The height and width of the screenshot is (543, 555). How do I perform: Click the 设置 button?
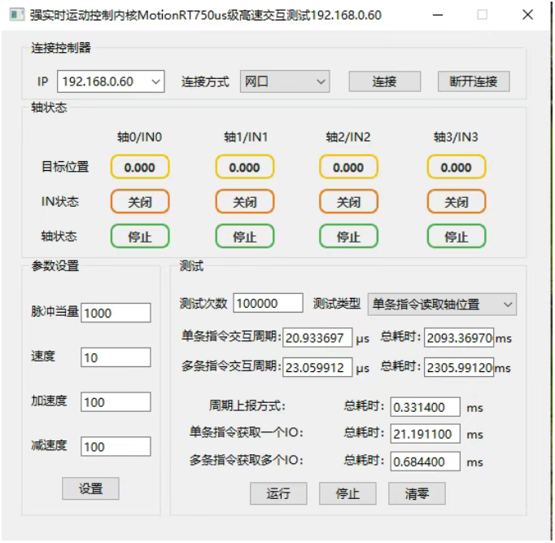coord(90,488)
